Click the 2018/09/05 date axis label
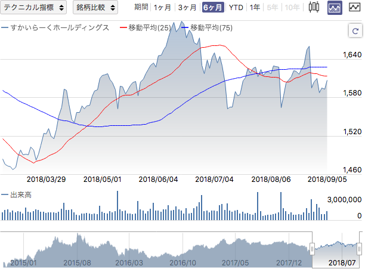The image size is (365, 269). [x=327, y=180]
